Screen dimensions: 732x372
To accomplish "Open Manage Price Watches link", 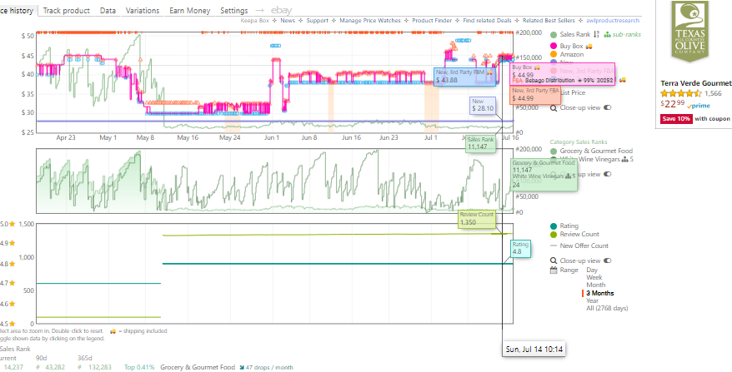I will coord(369,21).
